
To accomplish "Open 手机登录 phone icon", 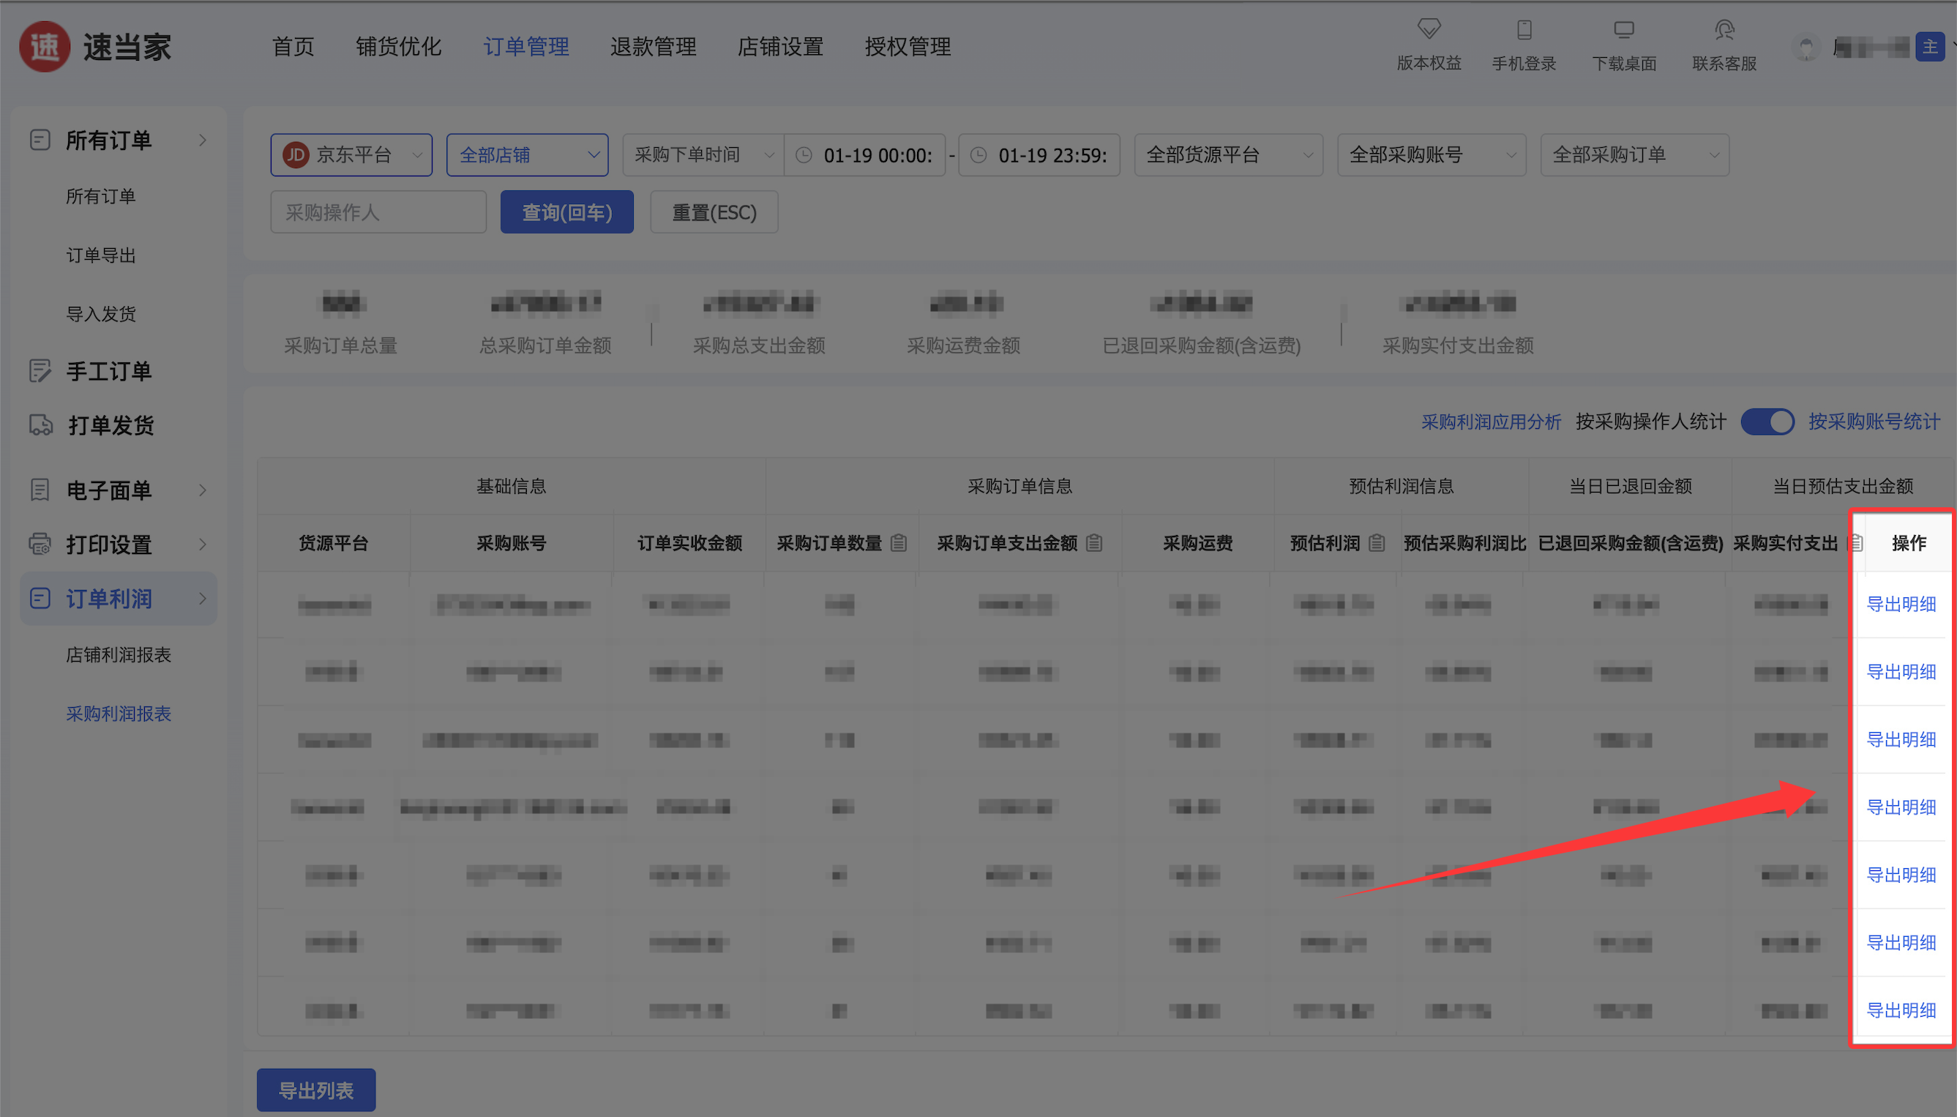I will [1524, 29].
